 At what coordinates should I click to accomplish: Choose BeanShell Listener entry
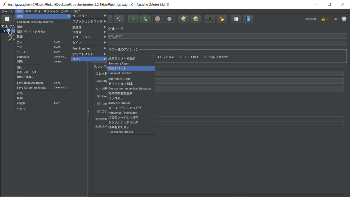tap(131, 132)
